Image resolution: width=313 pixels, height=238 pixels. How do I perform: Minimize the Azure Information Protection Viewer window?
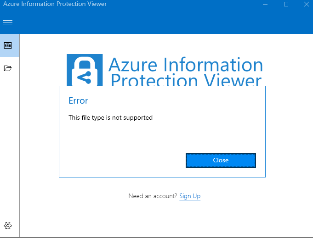265,4
